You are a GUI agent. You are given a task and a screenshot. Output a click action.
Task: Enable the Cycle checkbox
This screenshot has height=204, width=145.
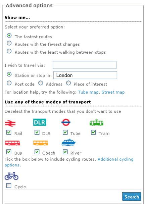[x=9, y=186]
